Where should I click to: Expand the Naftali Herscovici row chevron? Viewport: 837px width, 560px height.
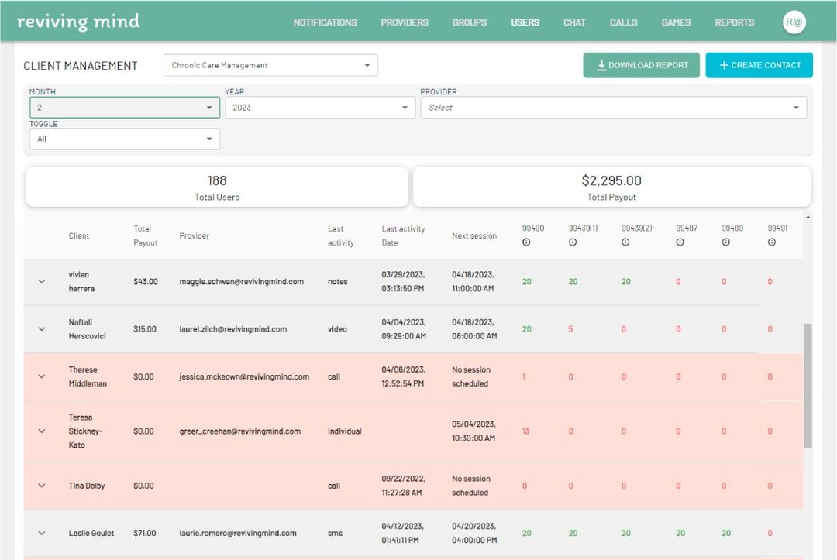pos(42,329)
